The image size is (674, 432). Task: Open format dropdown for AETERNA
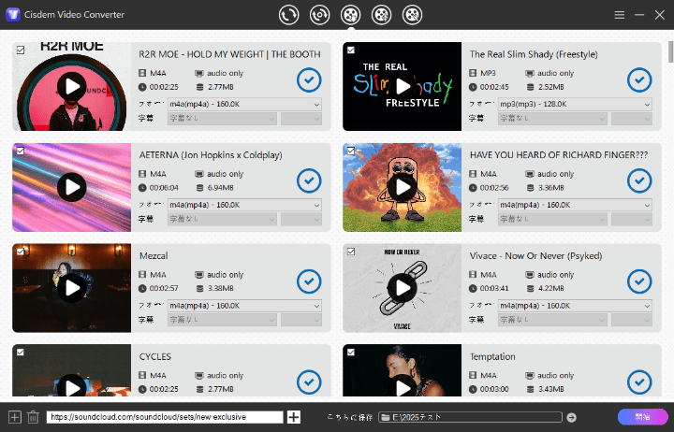coord(244,205)
